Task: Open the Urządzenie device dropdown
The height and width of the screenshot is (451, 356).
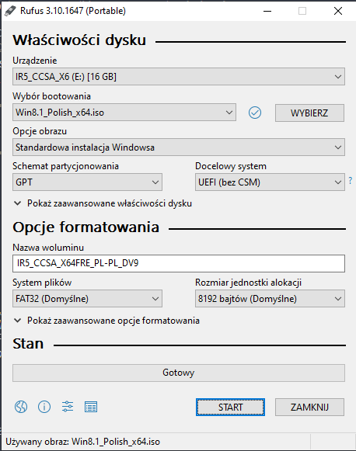Action: (x=179, y=77)
